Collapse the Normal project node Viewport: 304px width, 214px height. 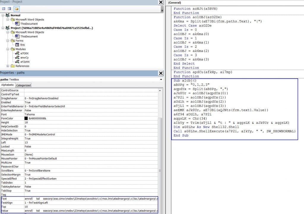click(3, 15)
